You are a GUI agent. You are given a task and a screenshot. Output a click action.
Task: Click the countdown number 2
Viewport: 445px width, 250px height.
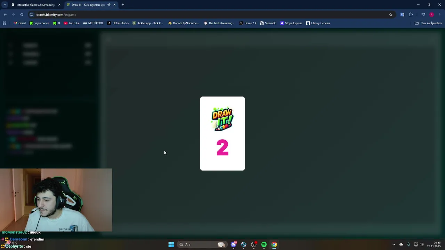tap(222, 148)
